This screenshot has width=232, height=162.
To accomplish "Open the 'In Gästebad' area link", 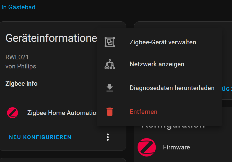I will 18,7.
